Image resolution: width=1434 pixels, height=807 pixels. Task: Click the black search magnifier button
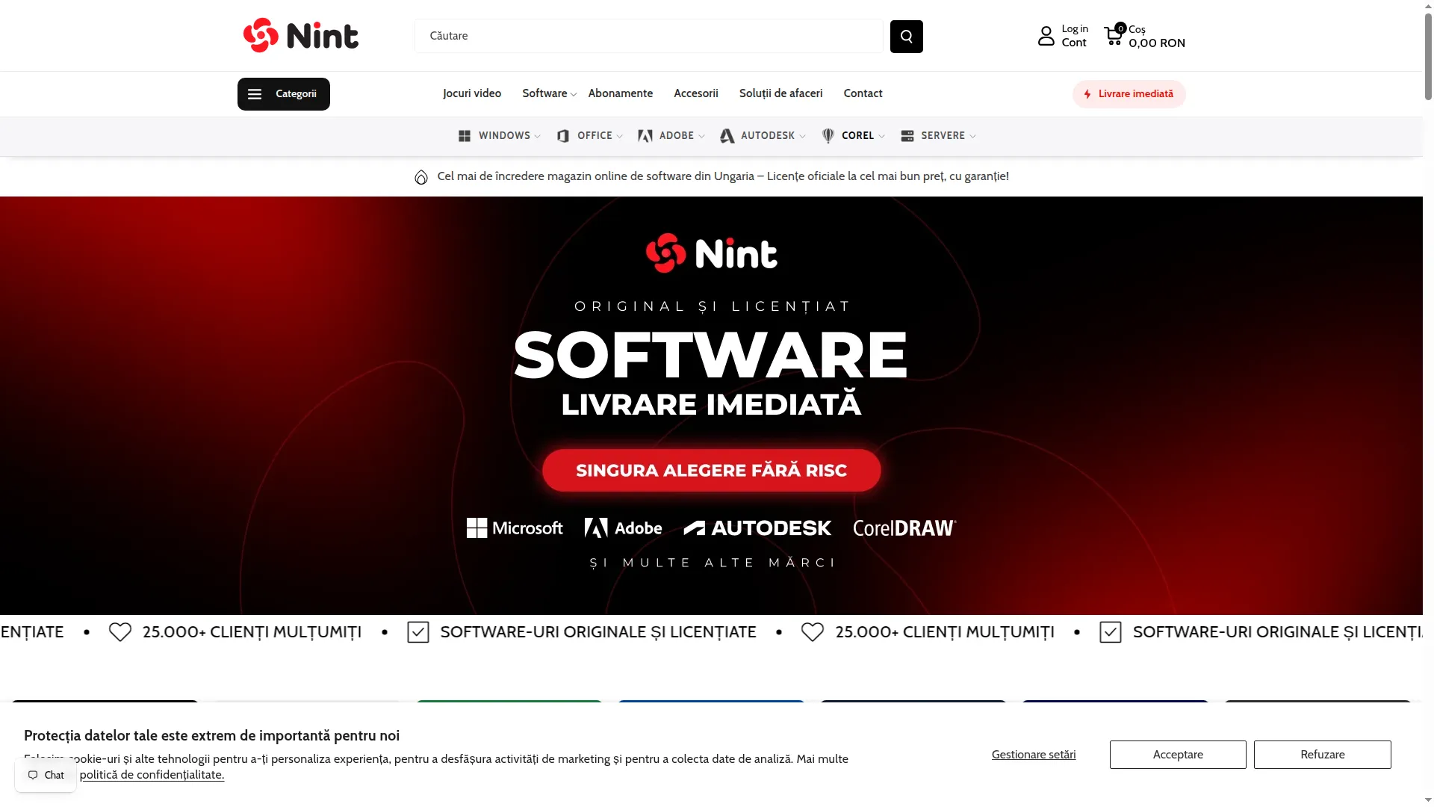tap(906, 36)
